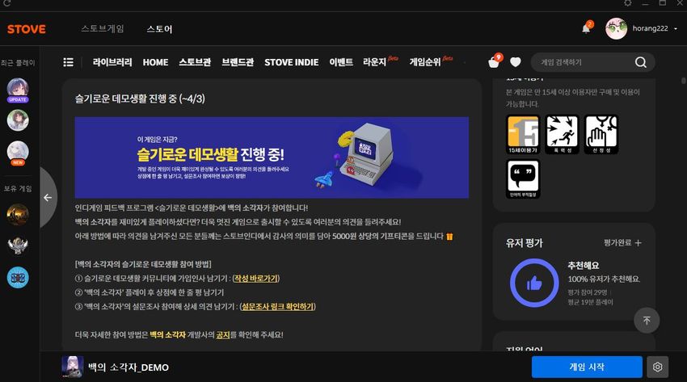Open the 스토브관 menu item
Screen dimensions: 687x382
(195, 62)
